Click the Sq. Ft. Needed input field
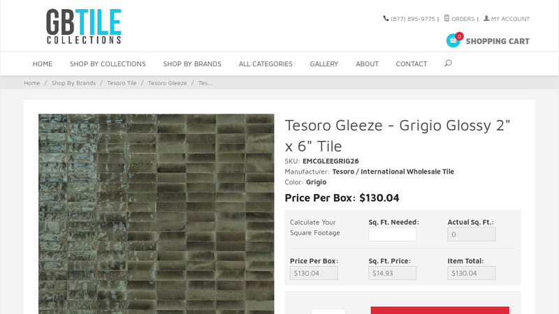 pos(392,234)
